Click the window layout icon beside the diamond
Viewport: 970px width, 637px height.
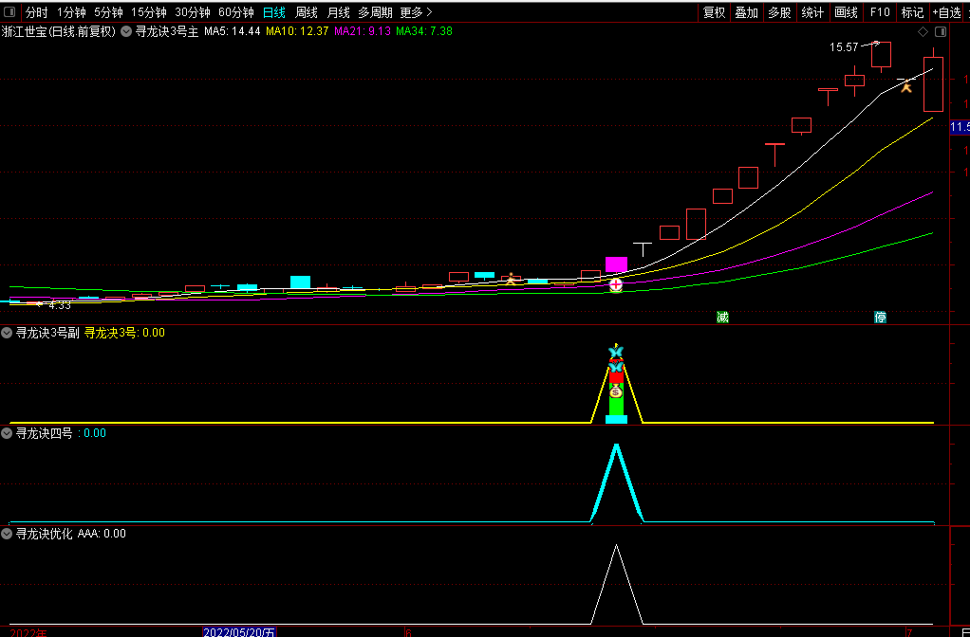[x=939, y=32]
